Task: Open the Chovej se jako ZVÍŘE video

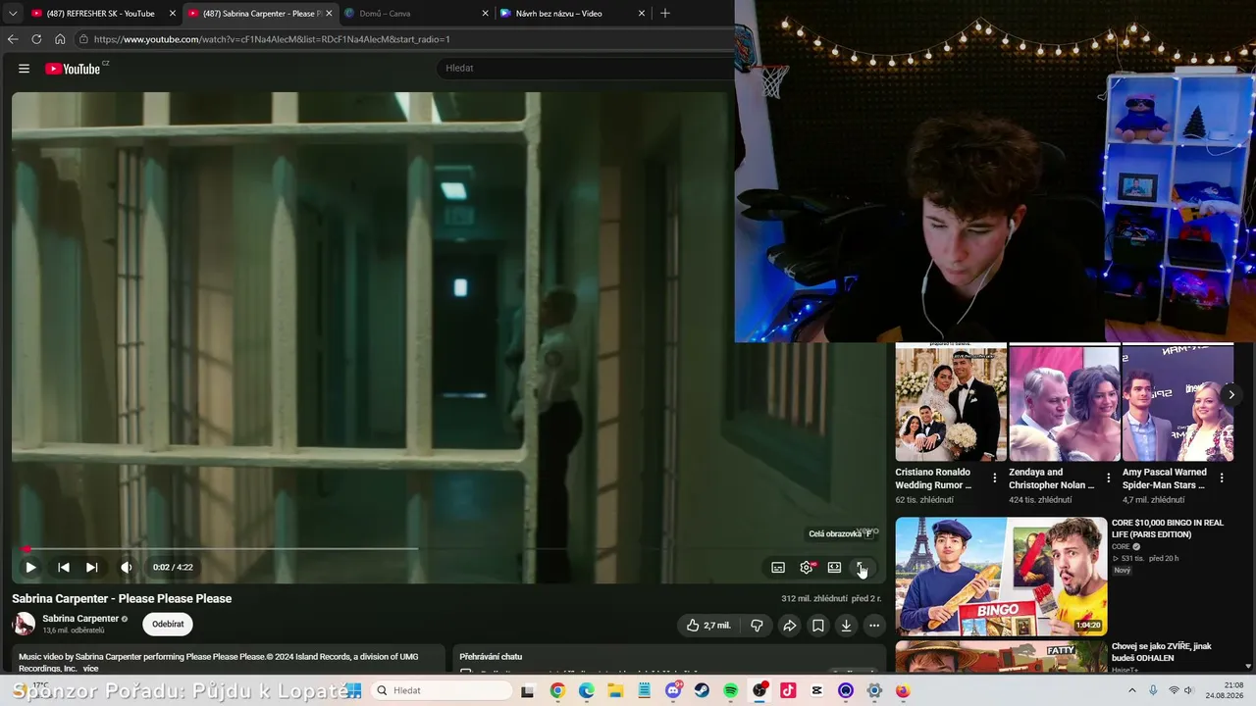Action: pyautogui.click(x=1162, y=652)
